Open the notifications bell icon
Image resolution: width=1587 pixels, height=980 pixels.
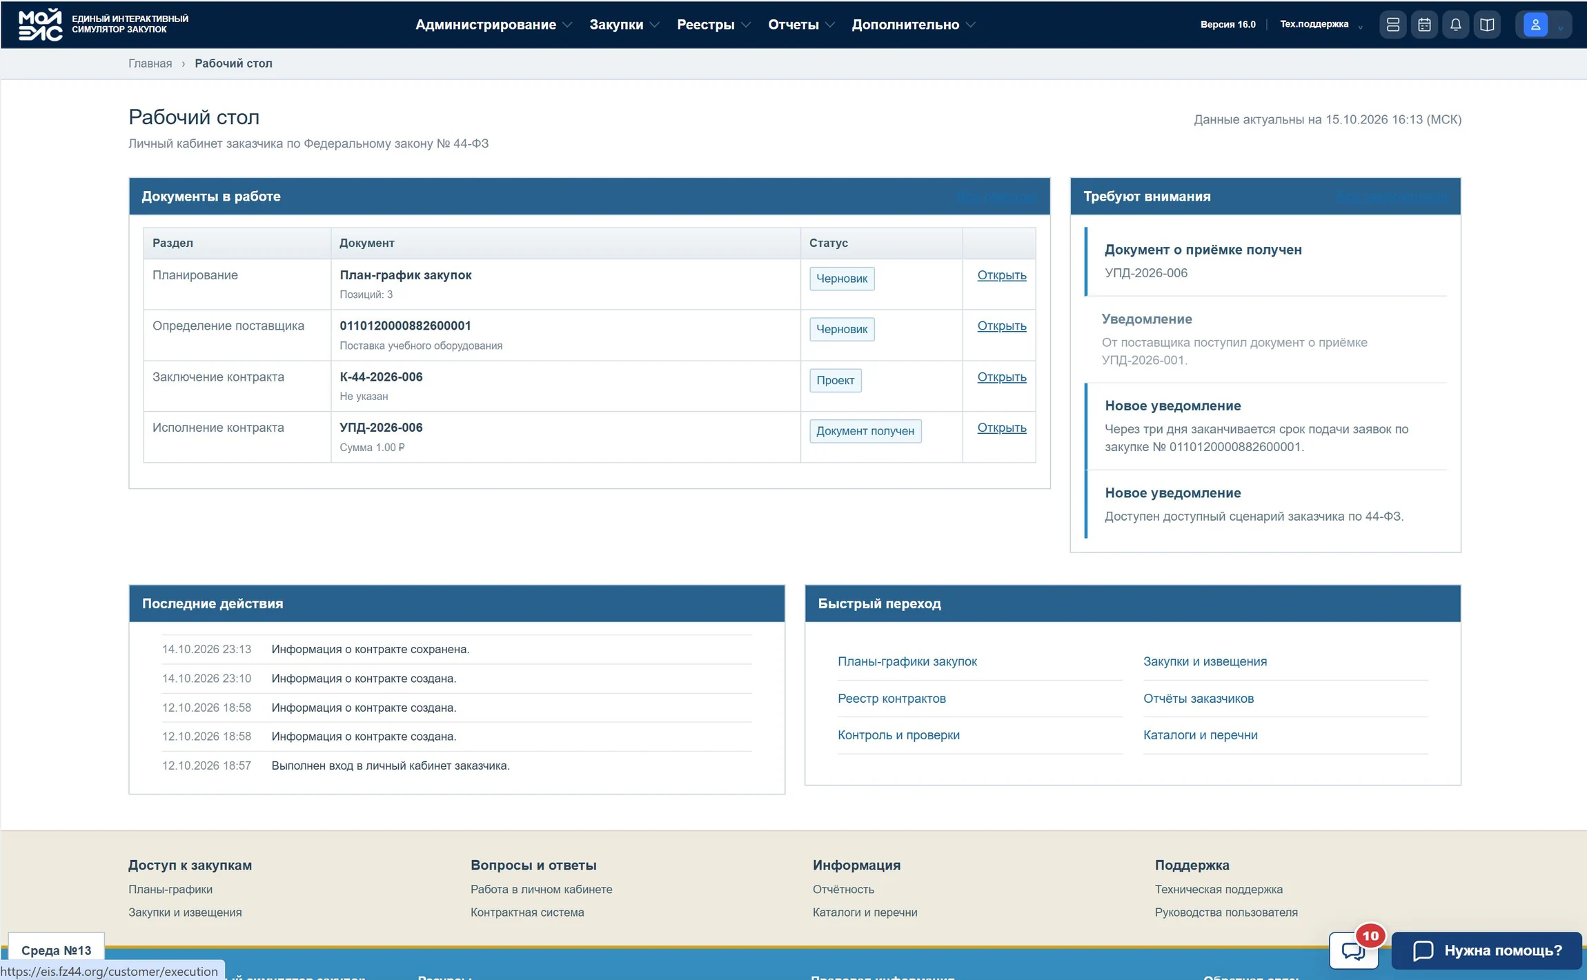1455,25
